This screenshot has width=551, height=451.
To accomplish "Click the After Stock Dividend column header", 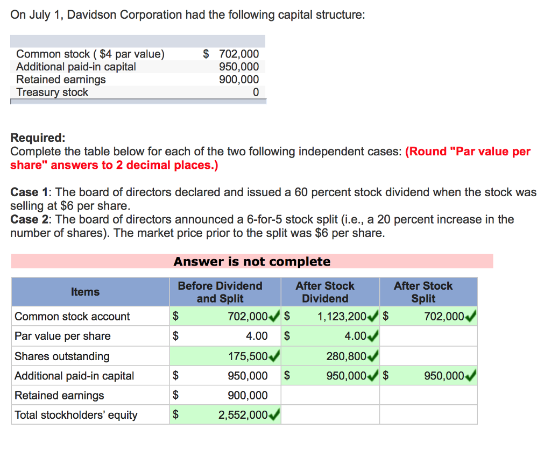I will [x=330, y=291].
